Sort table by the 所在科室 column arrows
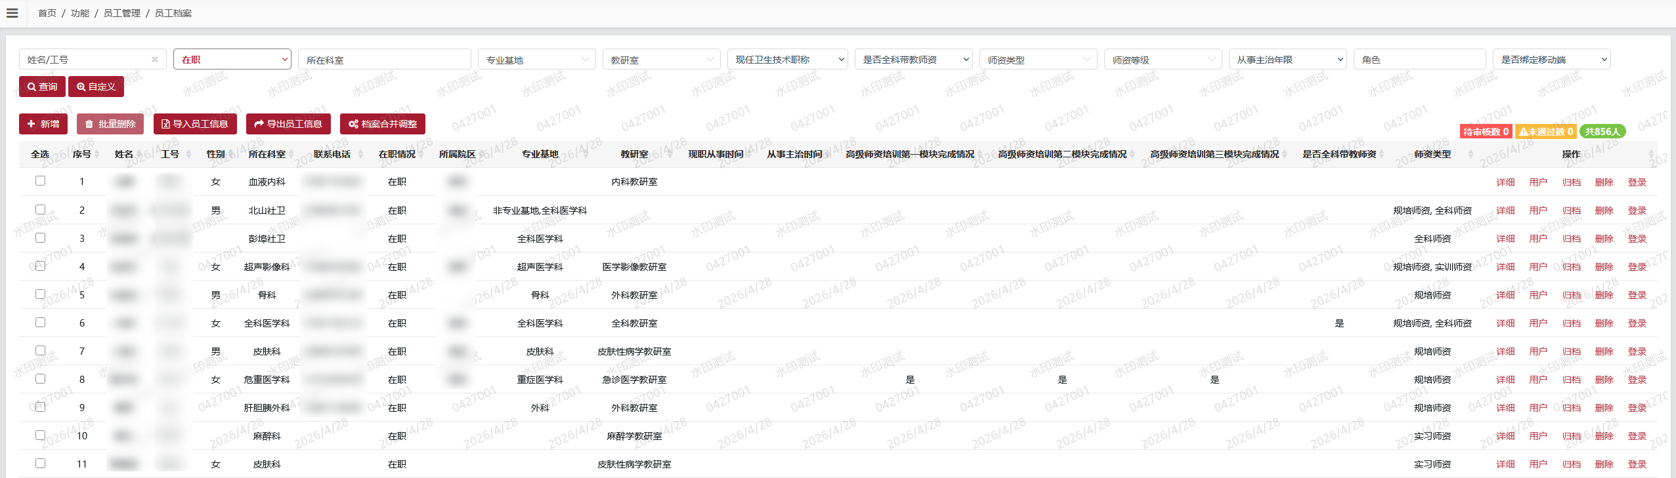Image resolution: width=1676 pixels, height=478 pixels. (291, 155)
